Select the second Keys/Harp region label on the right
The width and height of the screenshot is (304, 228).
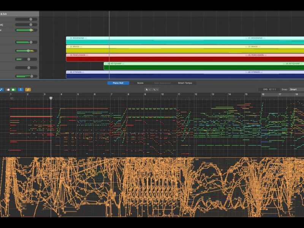click(293, 63)
